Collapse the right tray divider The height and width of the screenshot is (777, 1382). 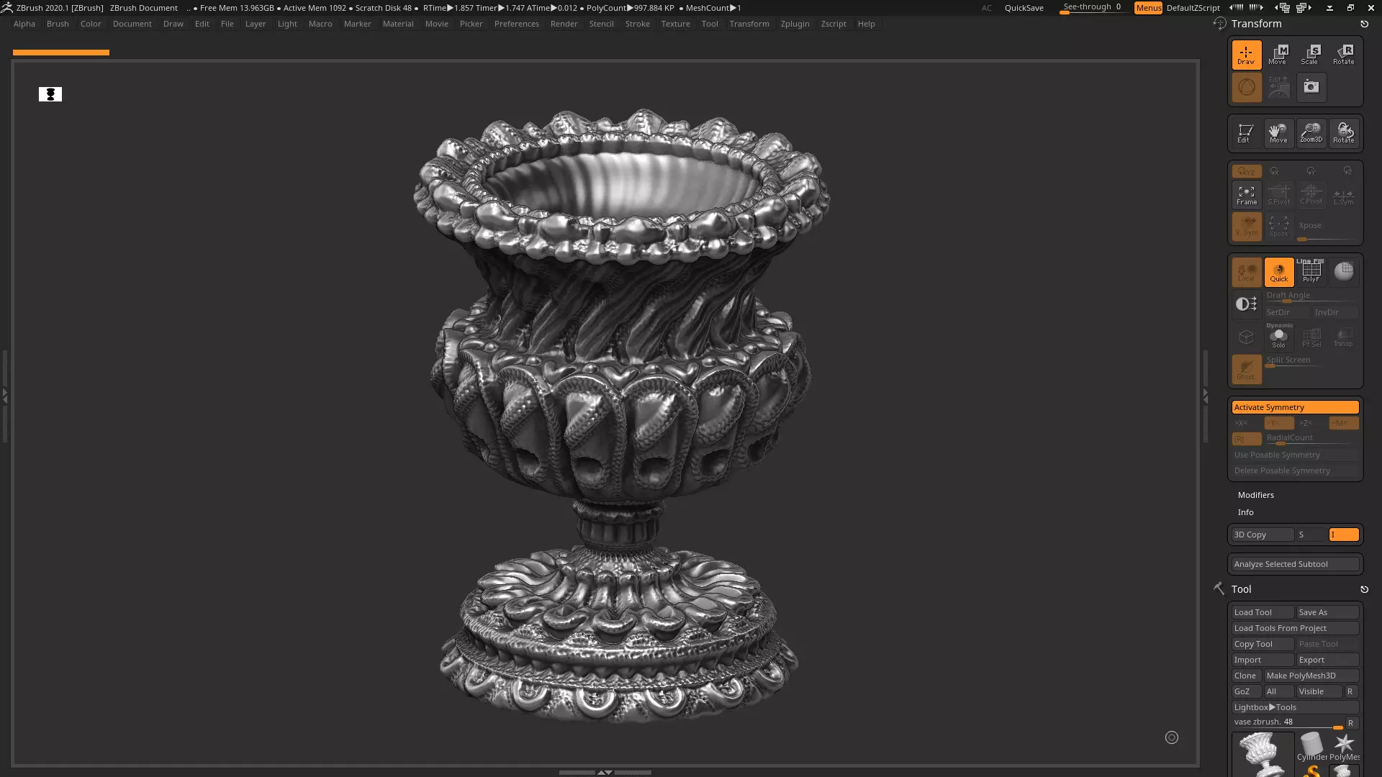[x=1206, y=396]
